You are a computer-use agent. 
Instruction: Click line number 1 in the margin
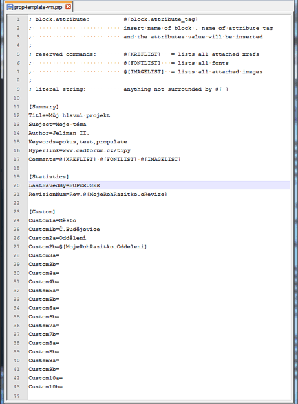[x=18, y=19]
